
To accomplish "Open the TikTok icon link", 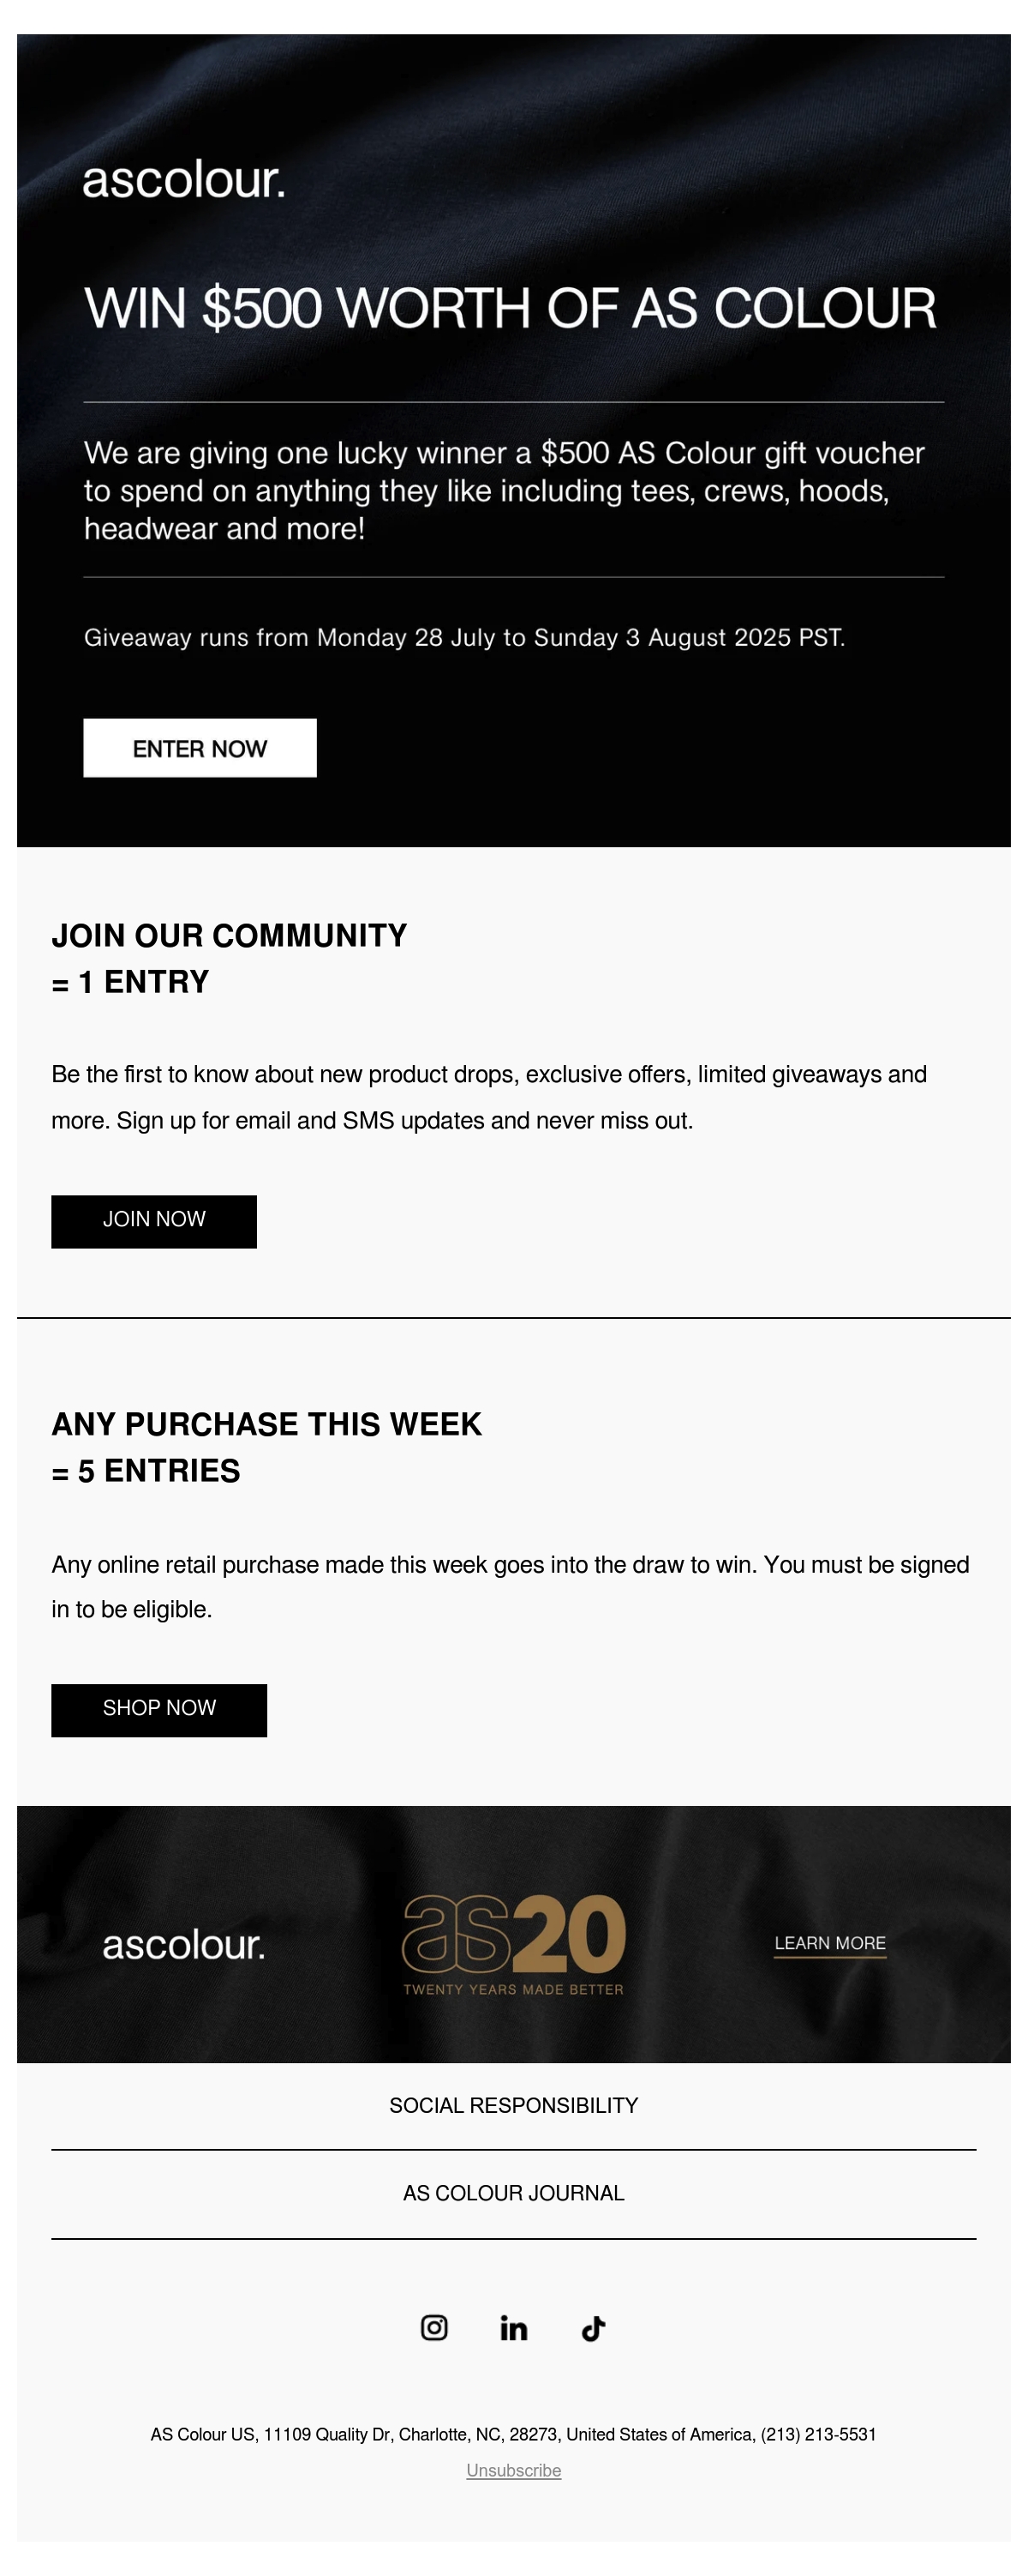I will click(594, 2328).
